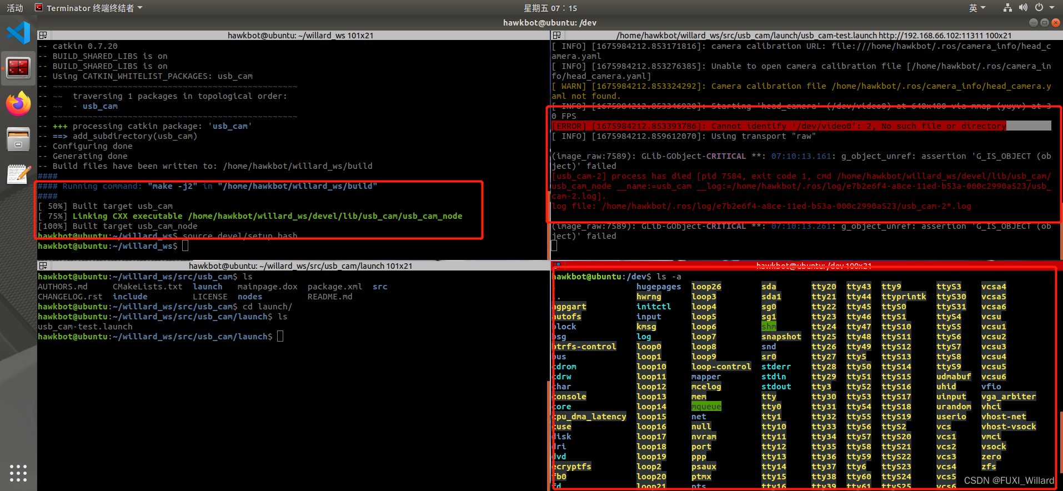Screen dimensions: 1063x491
Task: Click the AUTHORS.md file name
Action: 63,287
